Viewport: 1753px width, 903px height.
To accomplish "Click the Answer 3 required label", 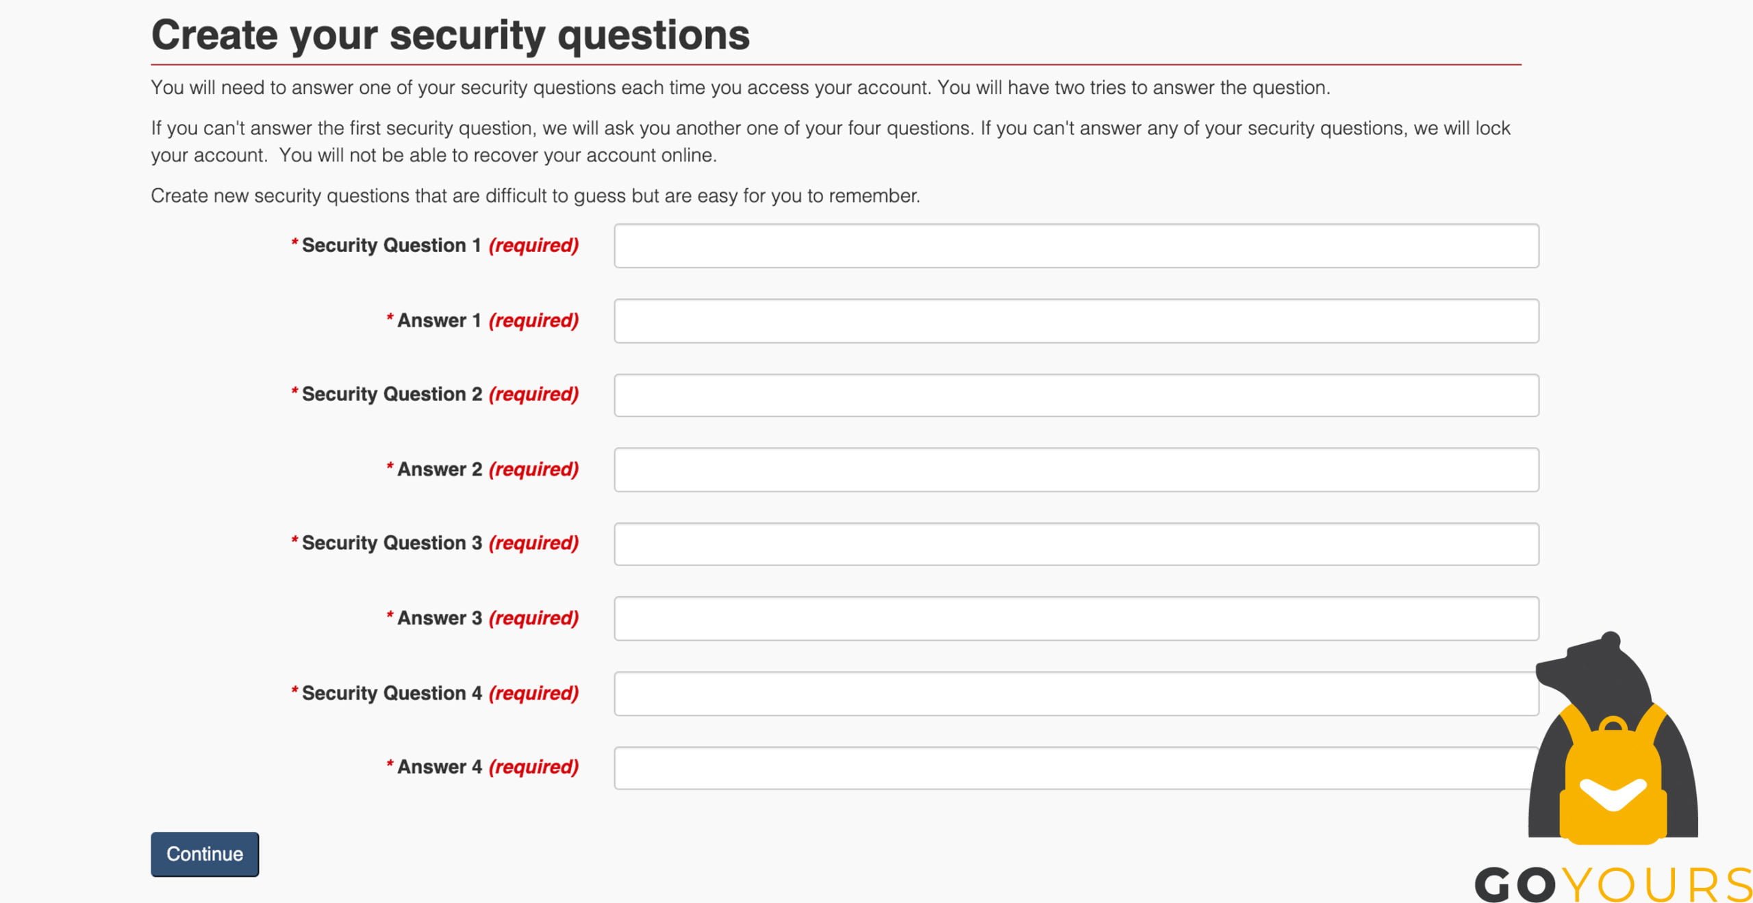I will (483, 618).
